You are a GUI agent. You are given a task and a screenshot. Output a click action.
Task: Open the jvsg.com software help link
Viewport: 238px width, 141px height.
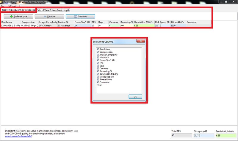point(18,136)
